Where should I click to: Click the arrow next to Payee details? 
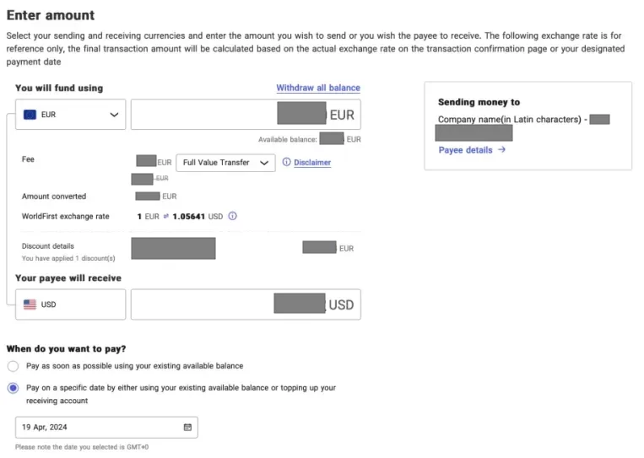(x=501, y=150)
